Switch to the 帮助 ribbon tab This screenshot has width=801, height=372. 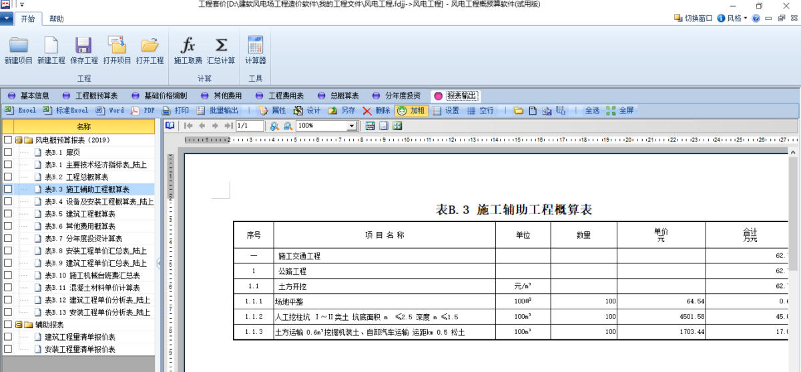tap(57, 19)
